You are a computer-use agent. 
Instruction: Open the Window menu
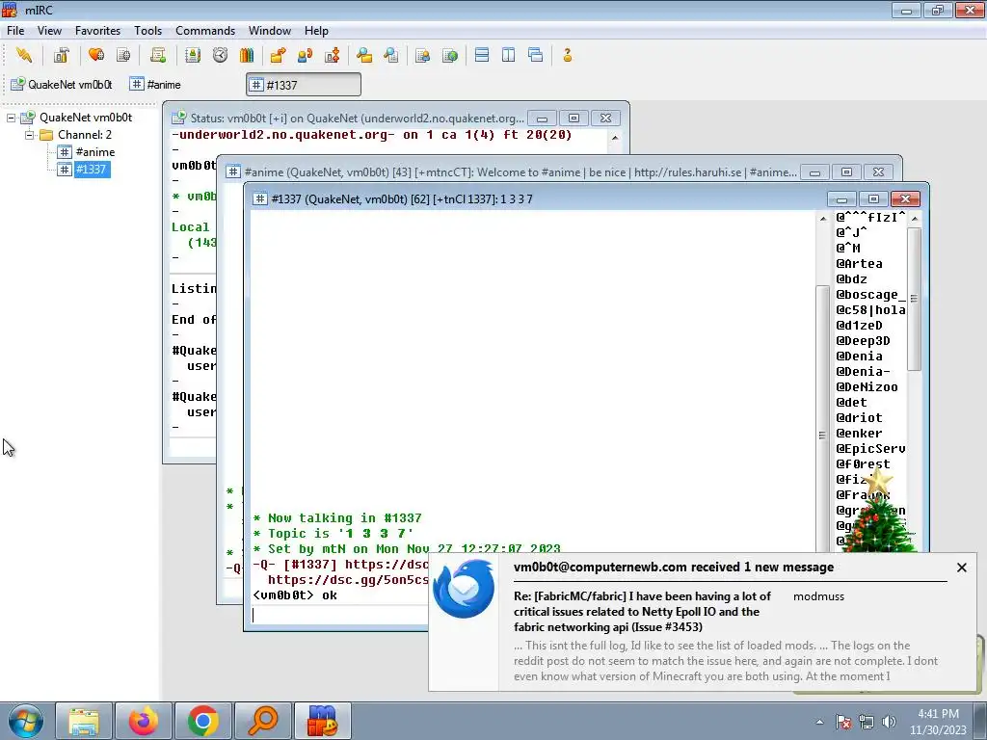pyautogui.click(x=270, y=31)
